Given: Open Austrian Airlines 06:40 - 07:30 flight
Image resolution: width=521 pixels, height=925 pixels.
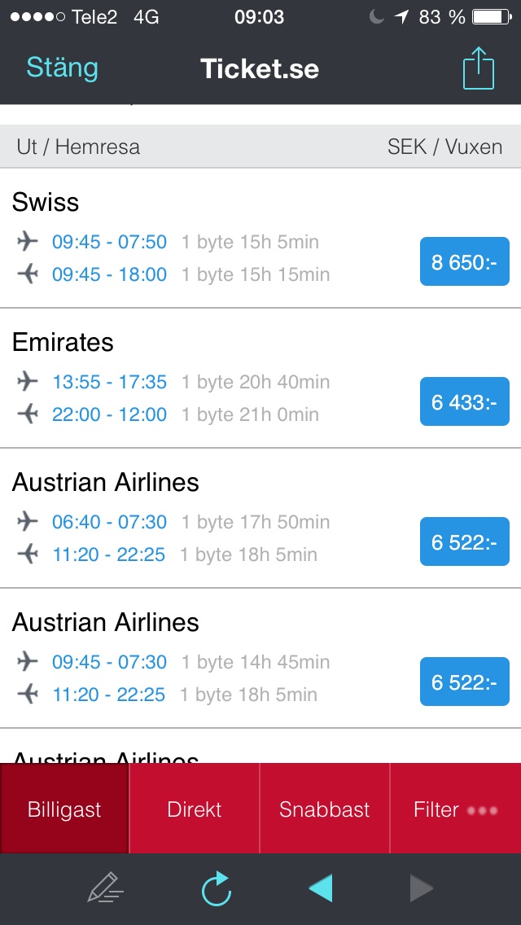Looking at the screenshot, I should [109, 522].
